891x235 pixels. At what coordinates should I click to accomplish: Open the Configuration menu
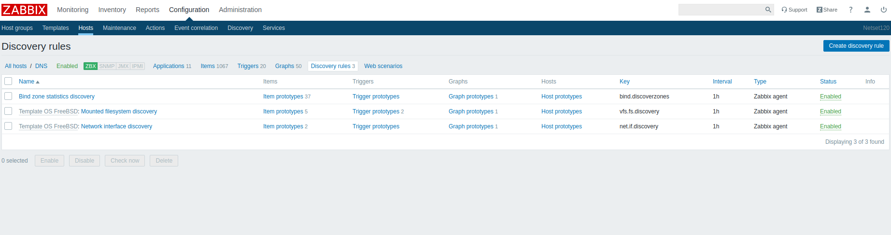(189, 10)
